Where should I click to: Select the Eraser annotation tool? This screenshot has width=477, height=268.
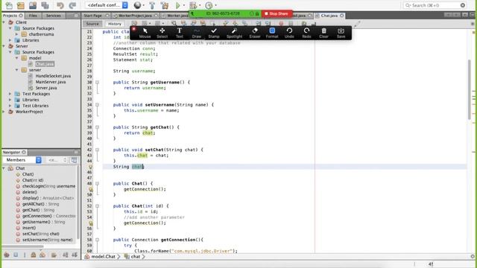255,33
